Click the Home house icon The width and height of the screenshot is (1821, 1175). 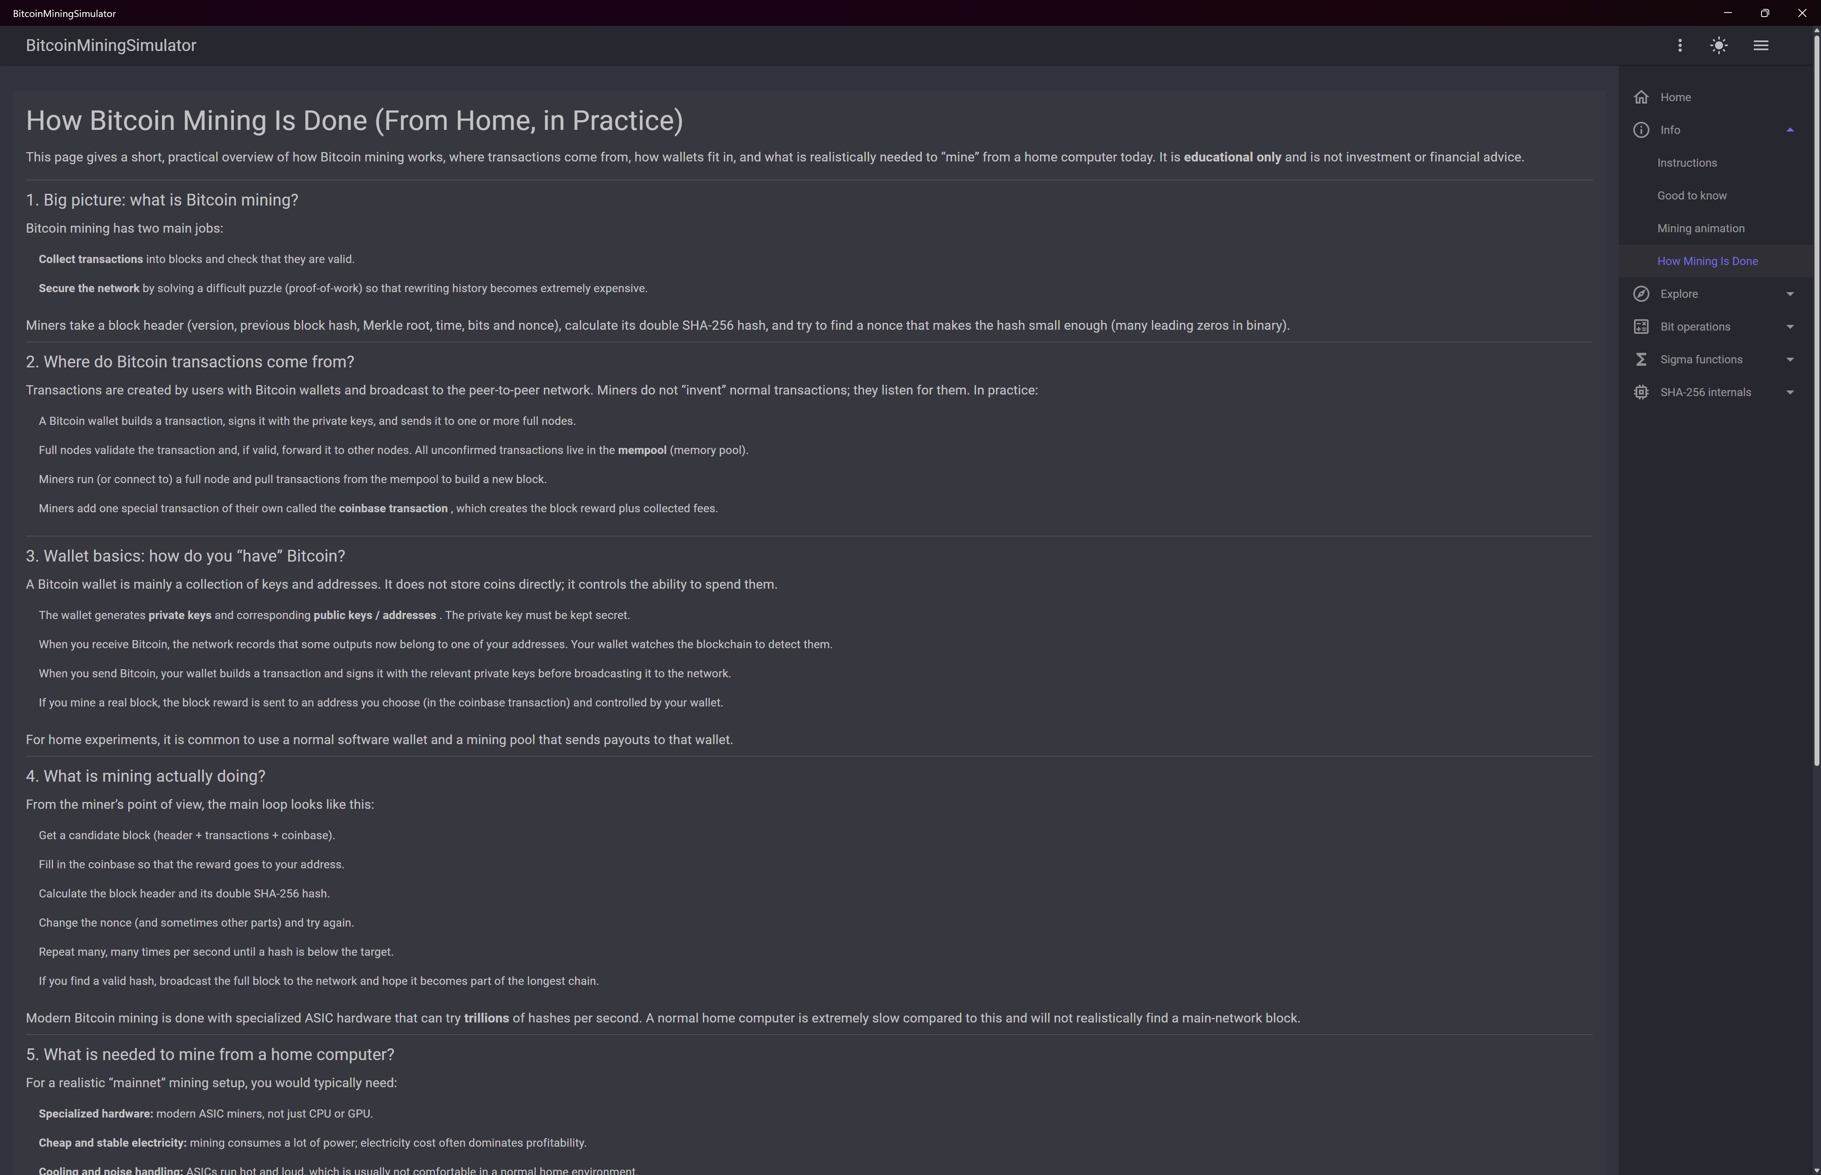1641,97
